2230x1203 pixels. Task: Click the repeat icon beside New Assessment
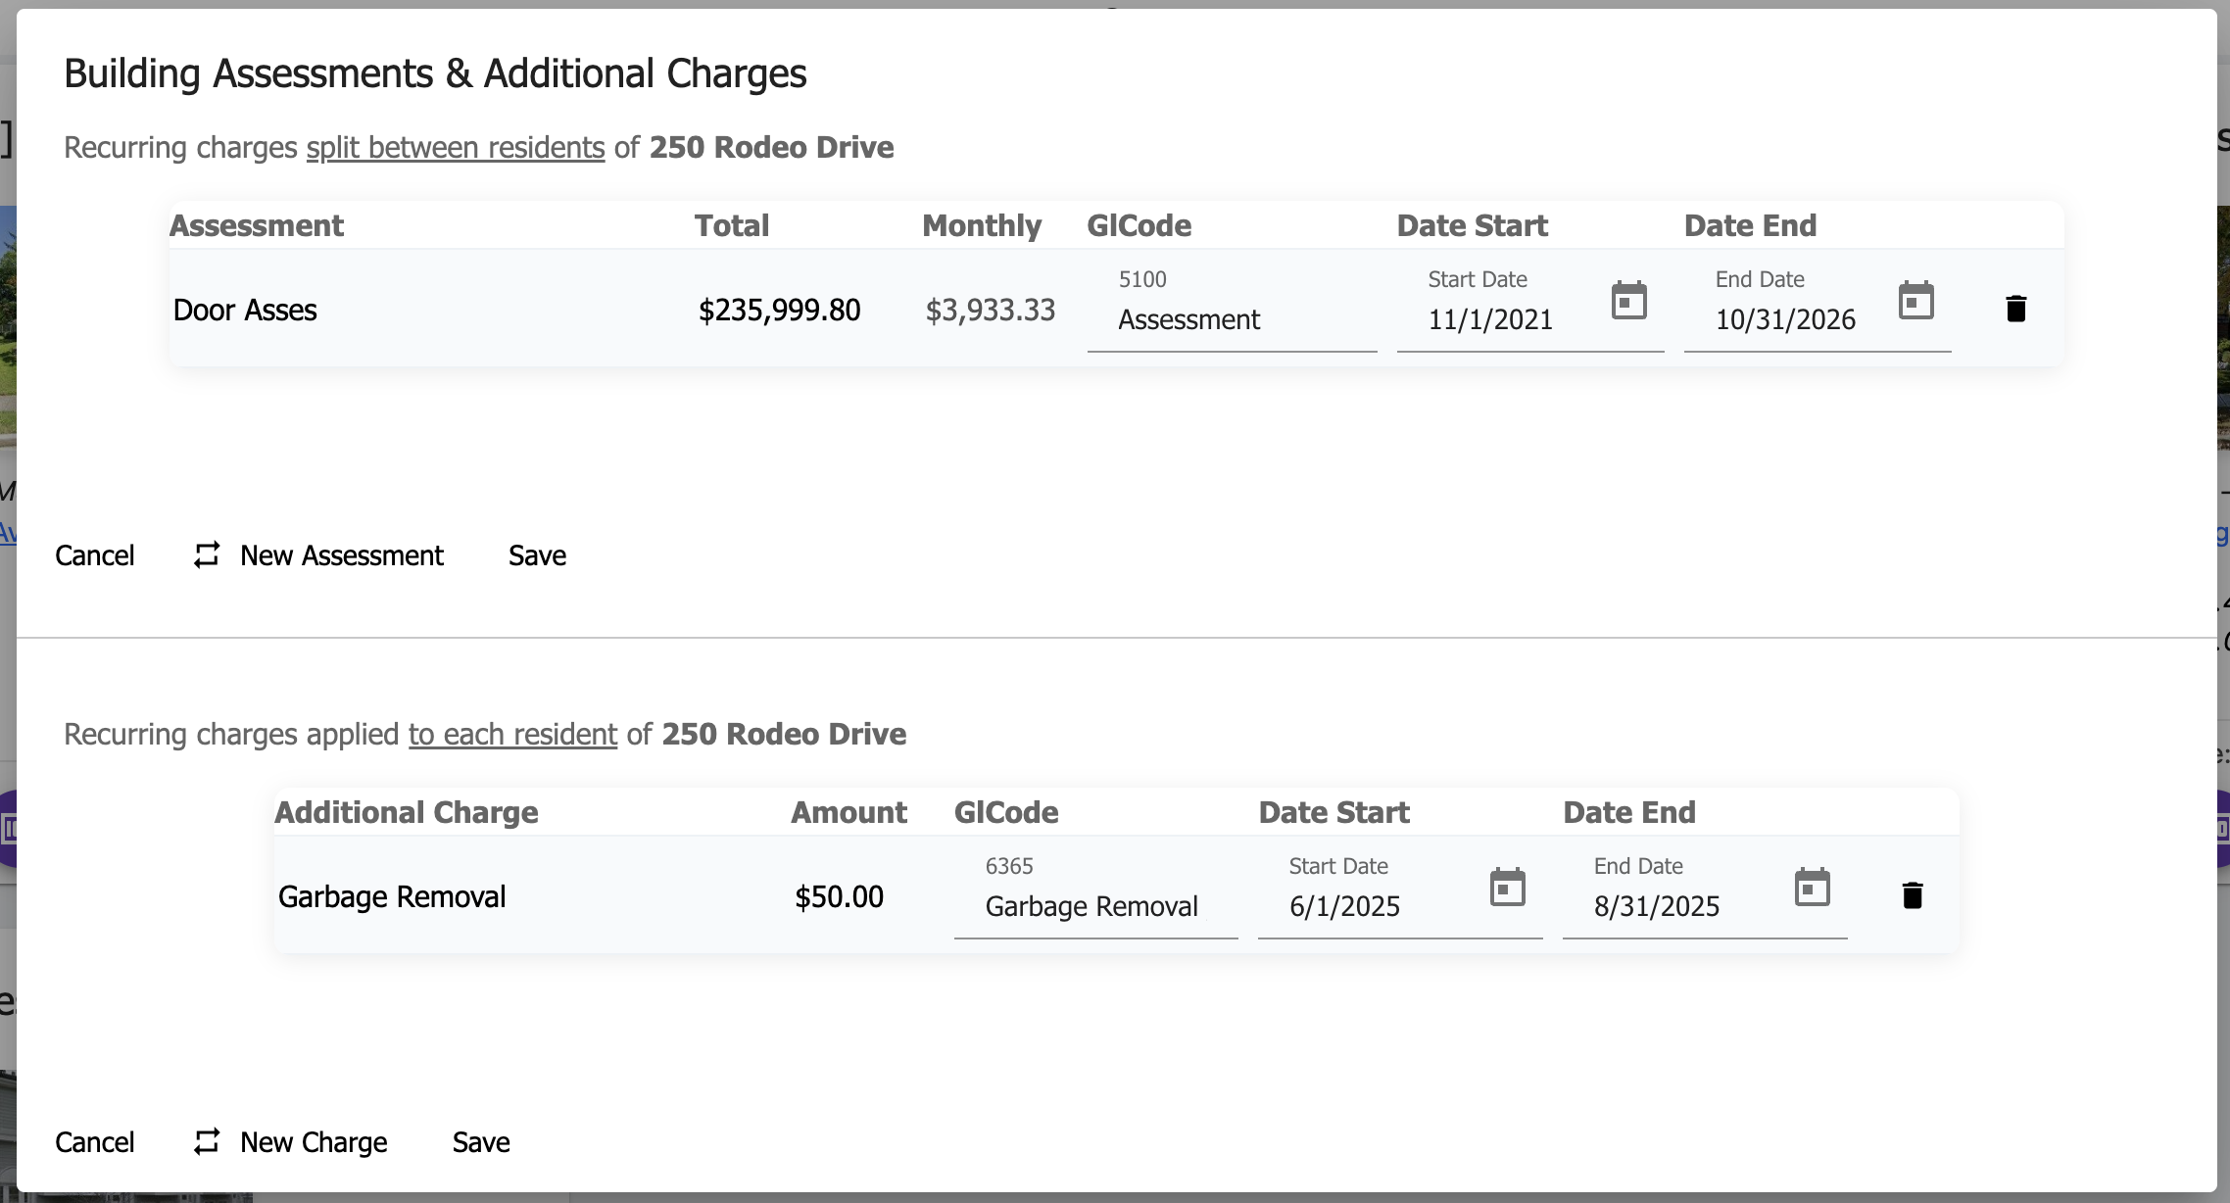pyautogui.click(x=207, y=555)
